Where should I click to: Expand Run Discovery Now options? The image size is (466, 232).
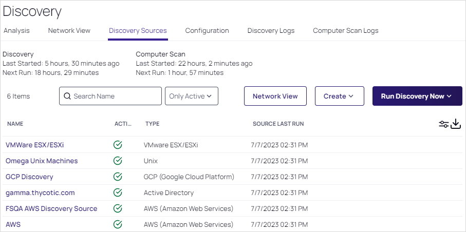[417, 96]
